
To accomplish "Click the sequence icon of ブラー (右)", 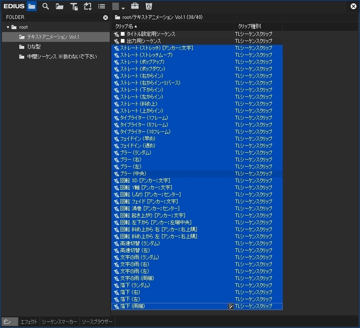I will pos(116,160).
